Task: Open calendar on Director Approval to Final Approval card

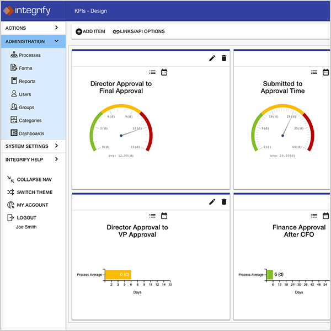Action: [x=164, y=72]
